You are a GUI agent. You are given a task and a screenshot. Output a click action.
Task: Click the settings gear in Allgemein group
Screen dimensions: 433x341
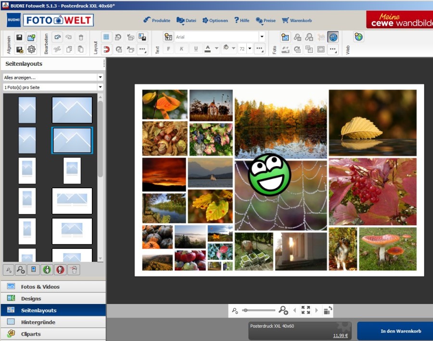point(31,49)
